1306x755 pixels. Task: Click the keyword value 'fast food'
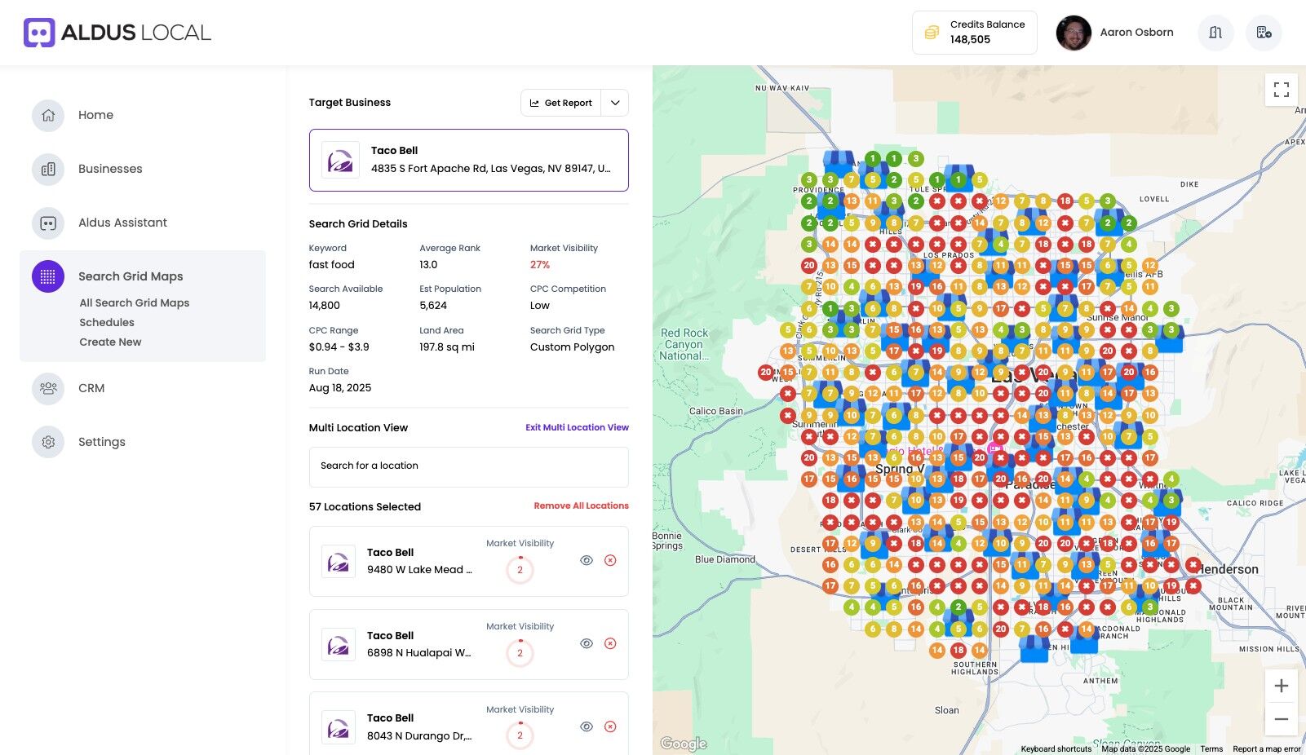point(332,265)
